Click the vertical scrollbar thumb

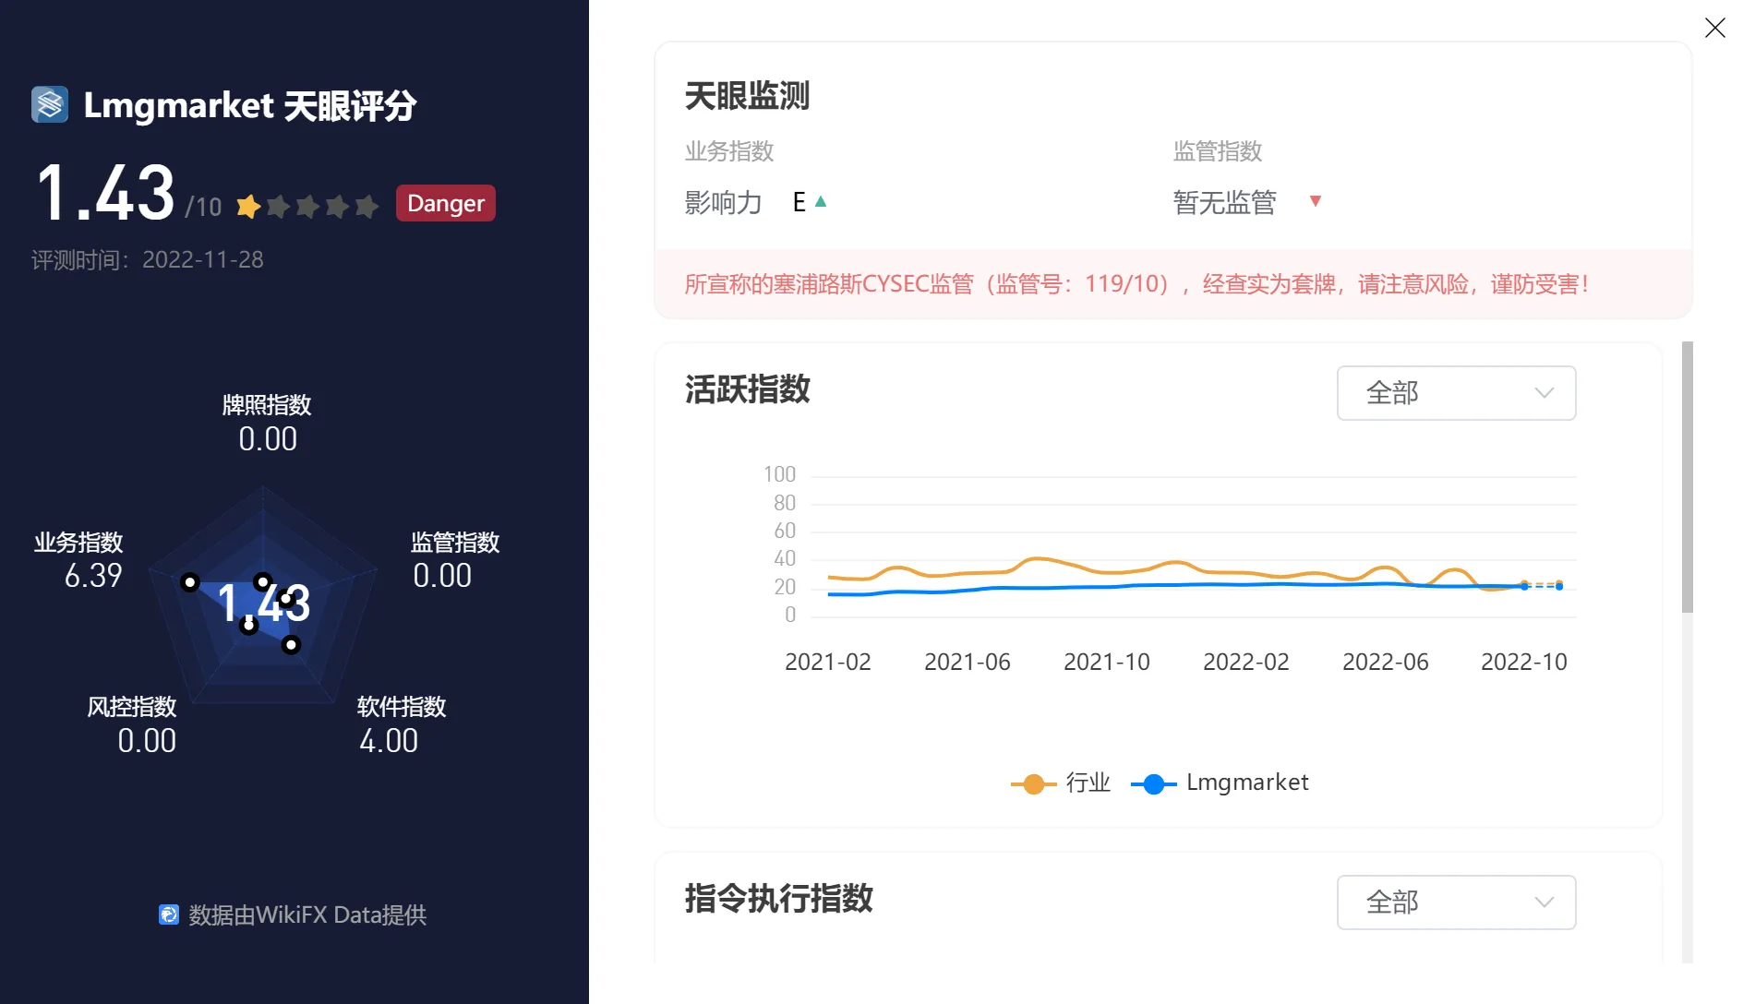pyautogui.click(x=1688, y=477)
